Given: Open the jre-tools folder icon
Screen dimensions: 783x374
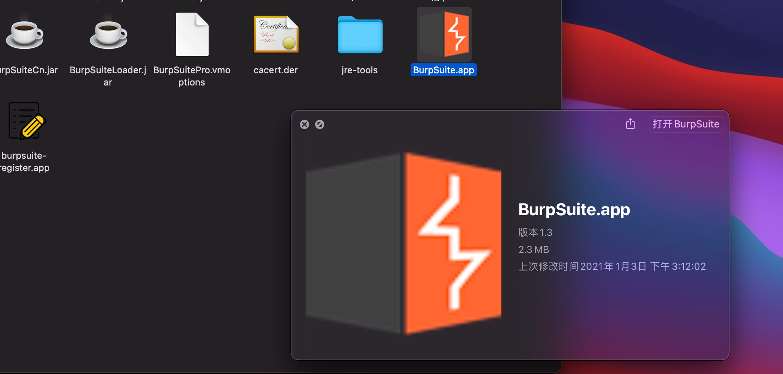Looking at the screenshot, I should coord(360,34).
